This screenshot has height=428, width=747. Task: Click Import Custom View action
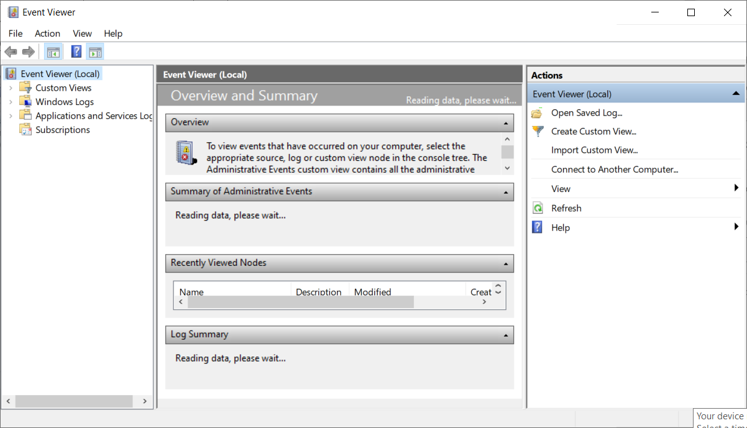[594, 150]
